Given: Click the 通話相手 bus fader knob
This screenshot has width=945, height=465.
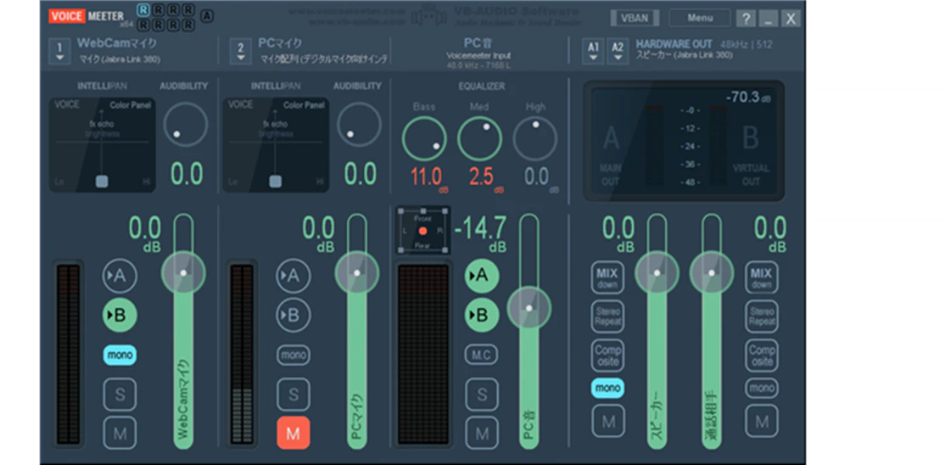Looking at the screenshot, I should [712, 272].
